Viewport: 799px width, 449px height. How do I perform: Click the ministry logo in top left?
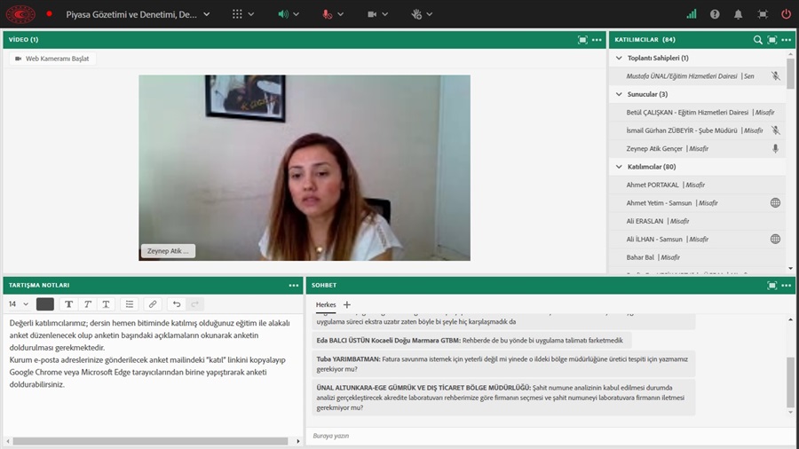[x=20, y=14]
